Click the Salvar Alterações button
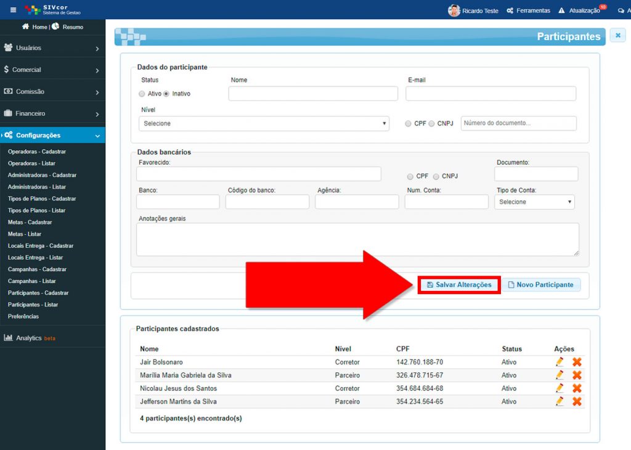 coord(459,285)
